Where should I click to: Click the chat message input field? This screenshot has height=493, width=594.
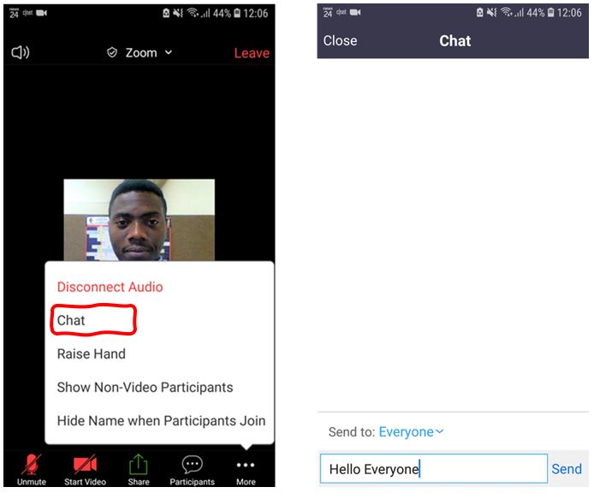(x=433, y=469)
